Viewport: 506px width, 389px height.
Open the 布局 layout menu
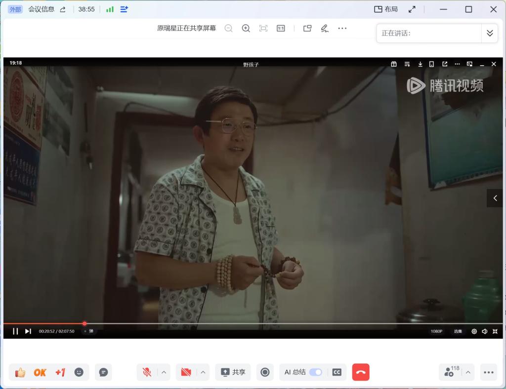point(386,9)
